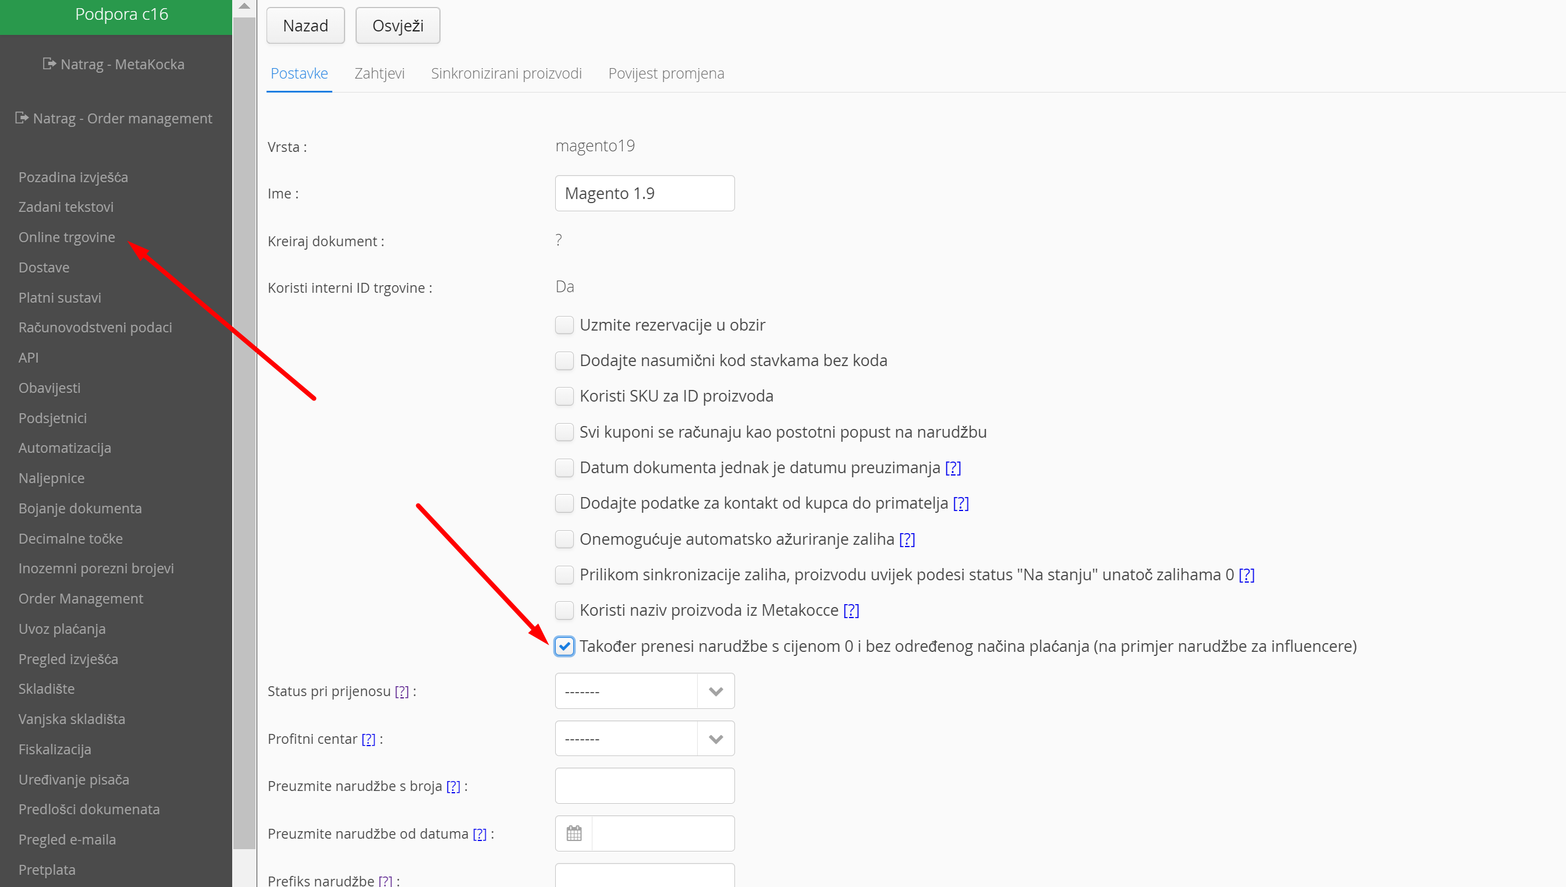The image size is (1566, 887).
Task: Click exit icon beside Natrag - Order management
Action: pyautogui.click(x=22, y=118)
